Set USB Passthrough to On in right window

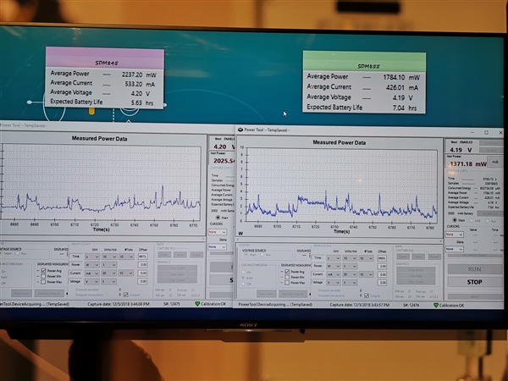[243, 272]
